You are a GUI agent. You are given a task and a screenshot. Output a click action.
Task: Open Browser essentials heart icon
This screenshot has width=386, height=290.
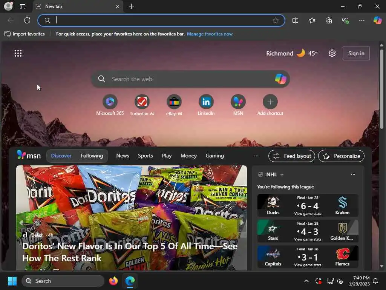pyautogui.click(x=345, y=20)
